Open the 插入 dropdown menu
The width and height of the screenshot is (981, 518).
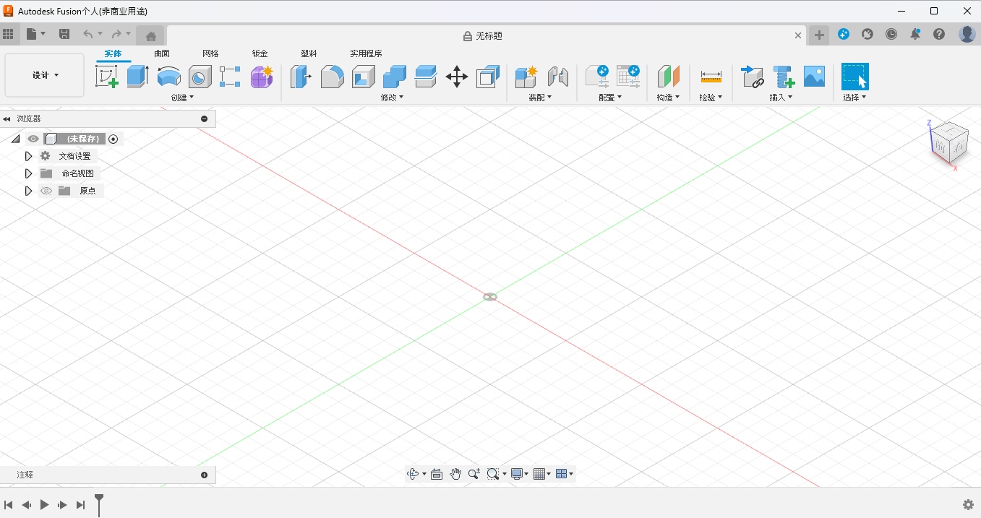[x=781, y=98]
